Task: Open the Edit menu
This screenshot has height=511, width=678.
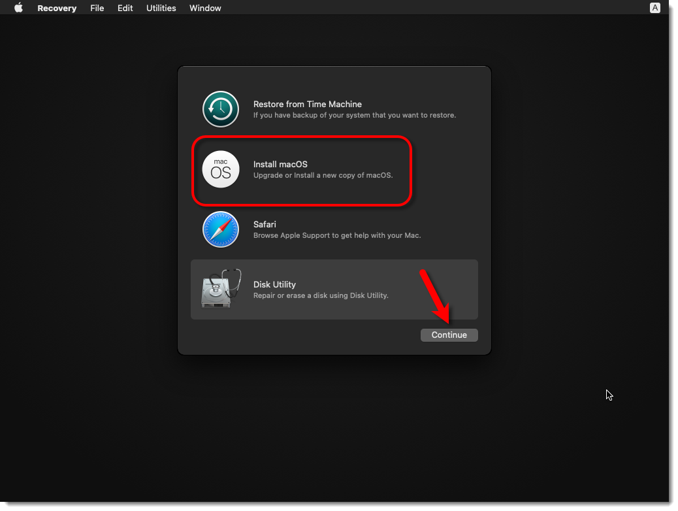Action: 125,8
